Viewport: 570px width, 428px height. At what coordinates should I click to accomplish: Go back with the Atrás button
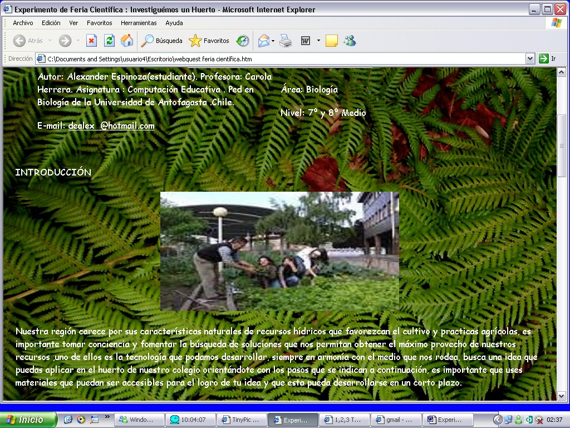[28, 41]
